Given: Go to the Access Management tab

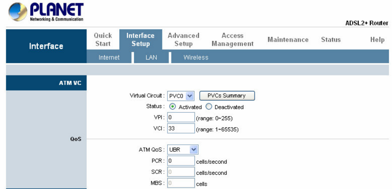Looking at the screenshot, I should (x=233, y=39).
